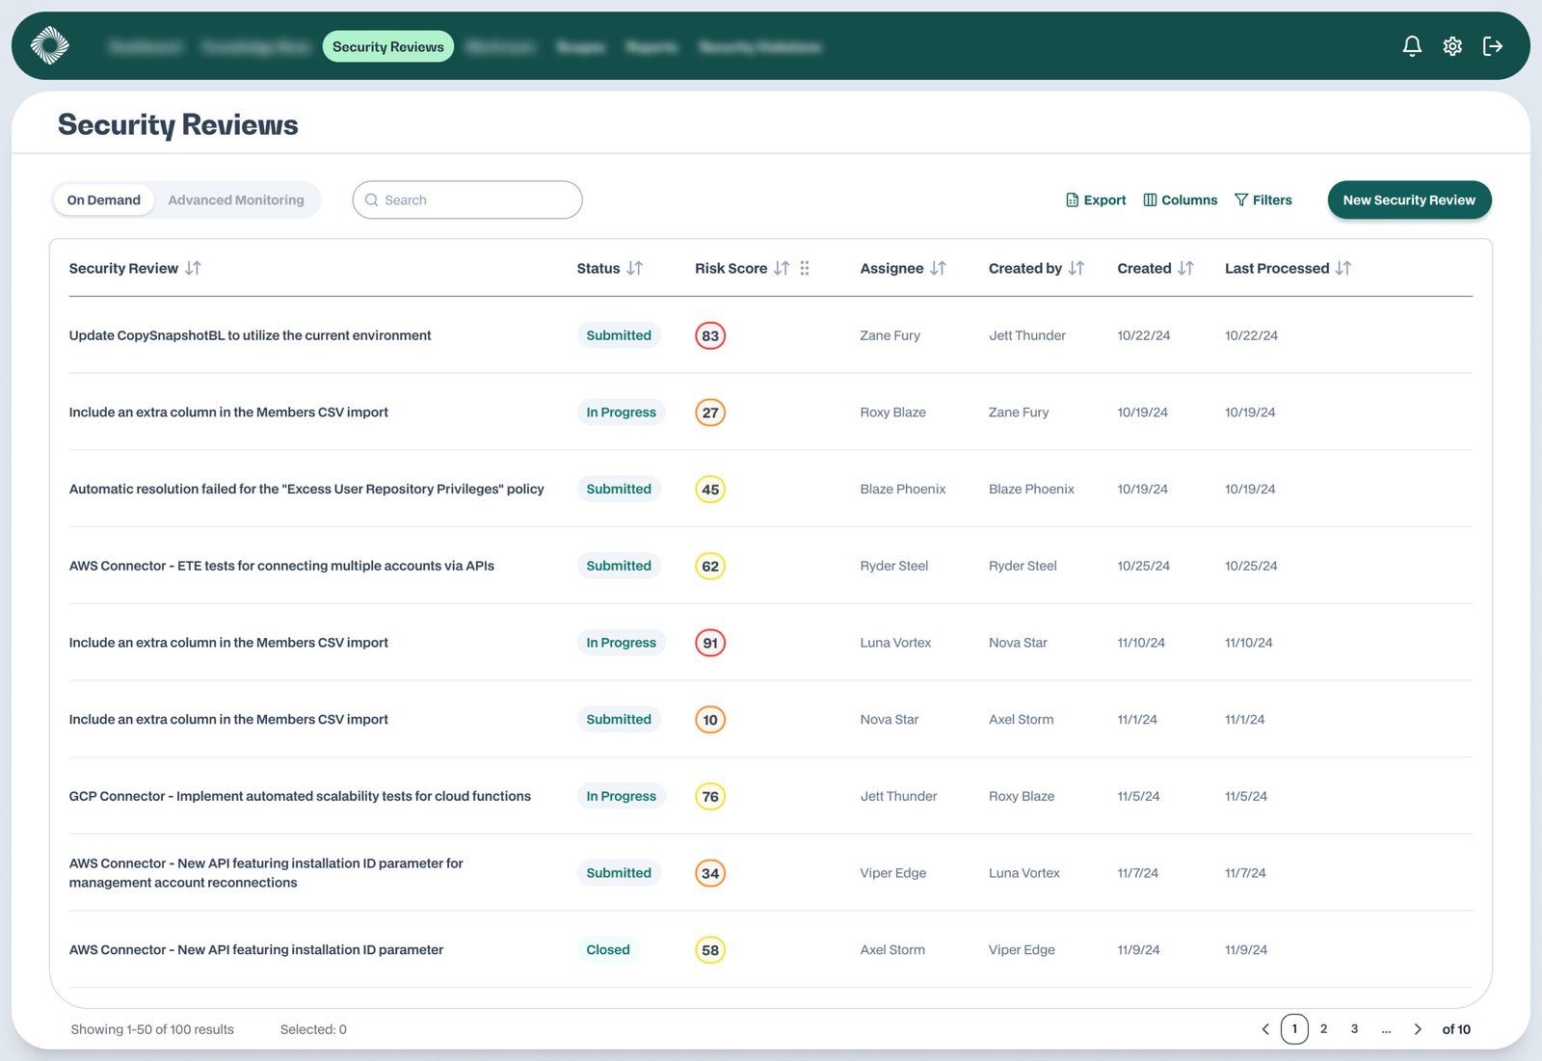
Task: Go to previous page arrow
Action: tap(1265, 1029)
